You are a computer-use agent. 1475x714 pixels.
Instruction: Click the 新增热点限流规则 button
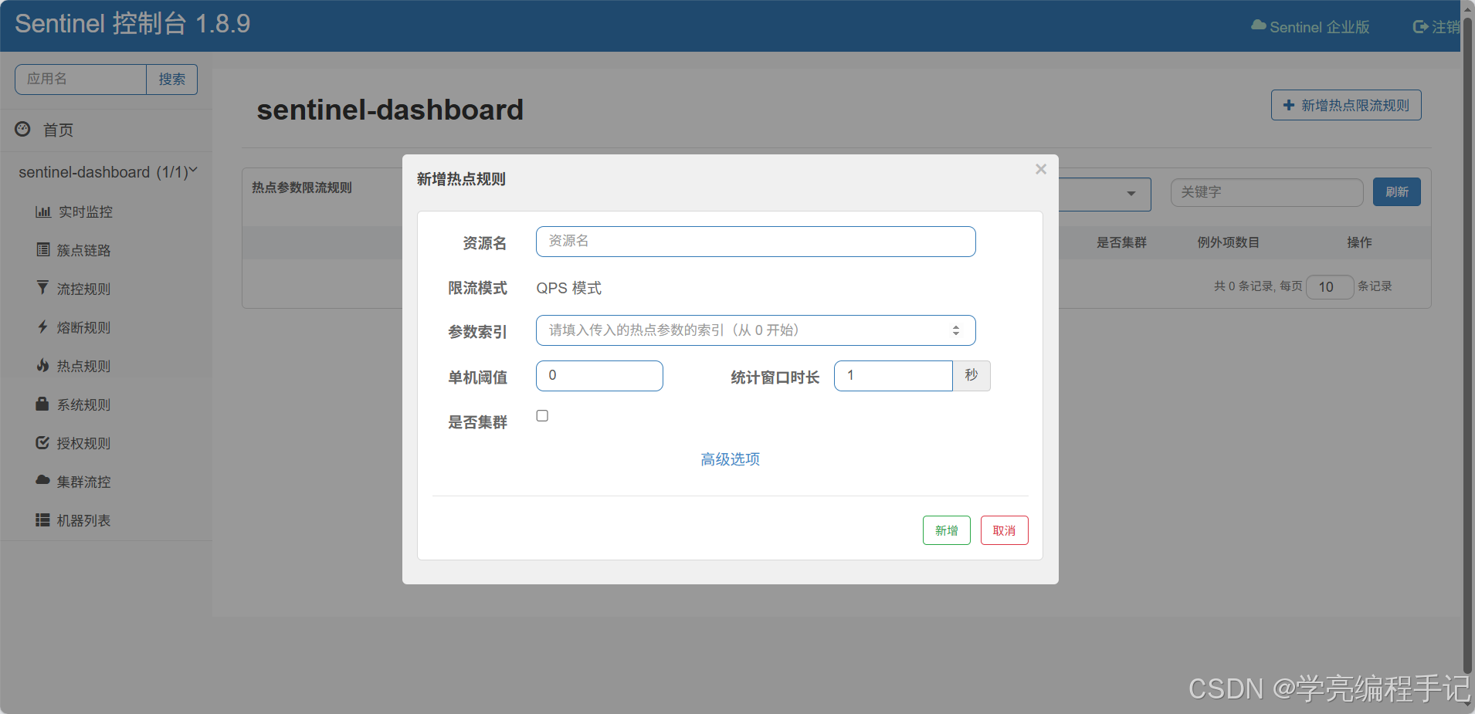click(1346, 105)
